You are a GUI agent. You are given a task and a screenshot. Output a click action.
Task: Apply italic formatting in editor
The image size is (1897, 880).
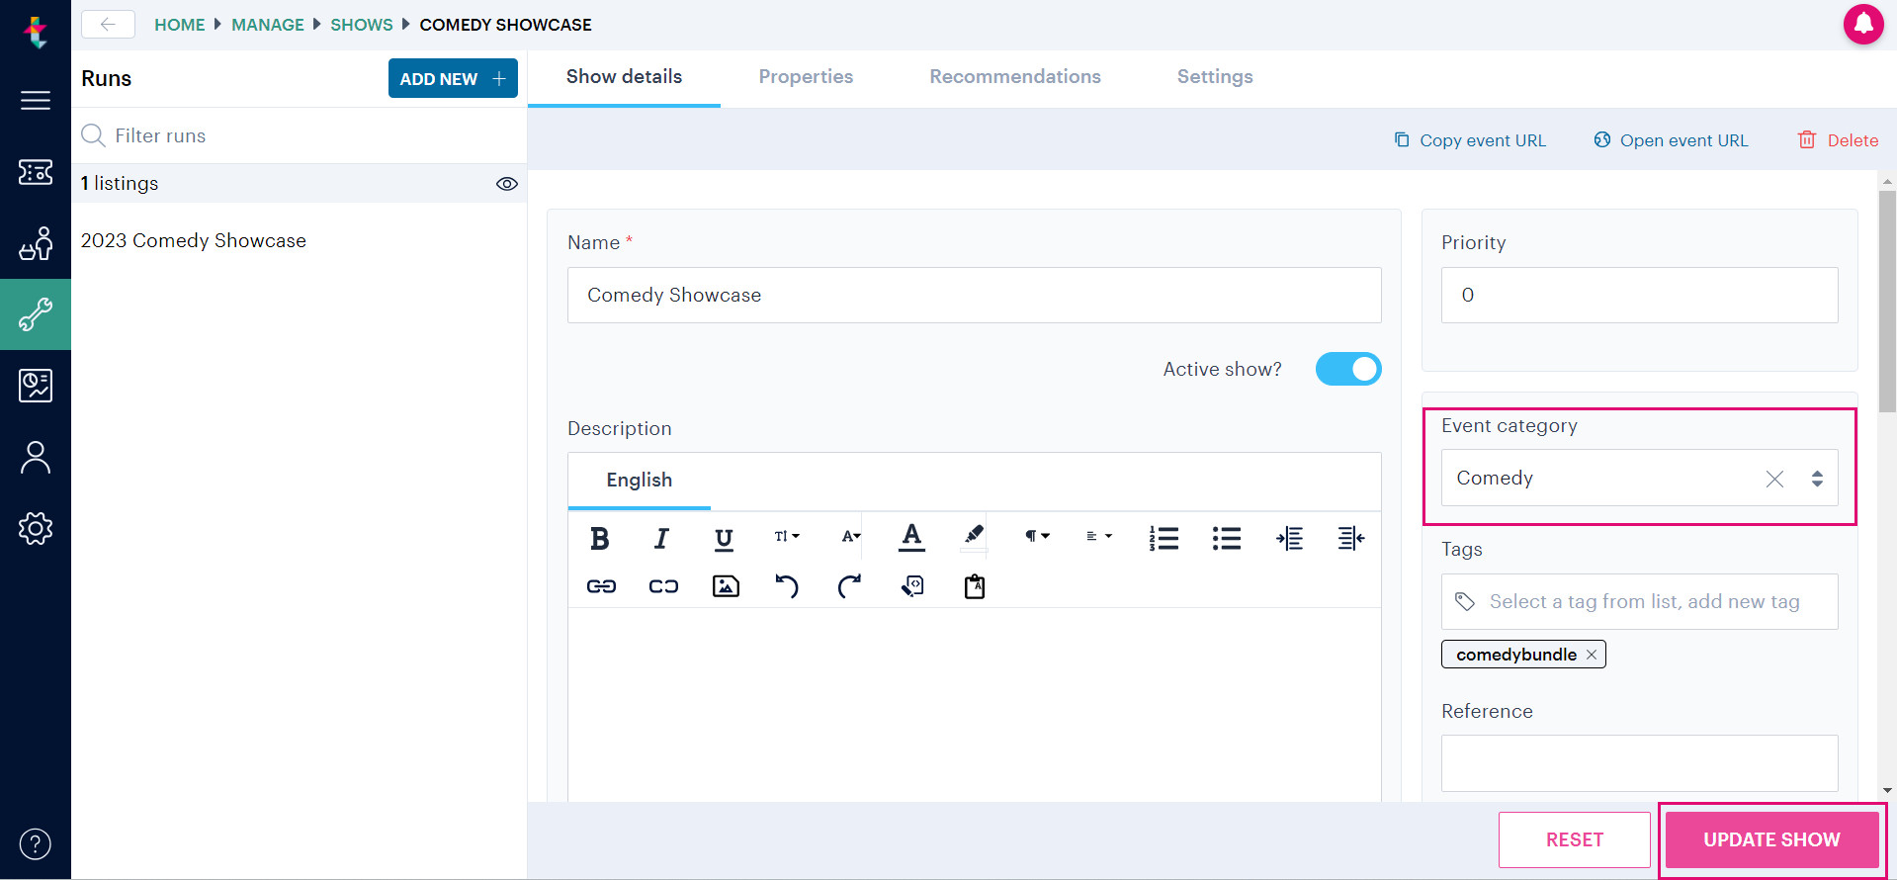tap(661, 538)
